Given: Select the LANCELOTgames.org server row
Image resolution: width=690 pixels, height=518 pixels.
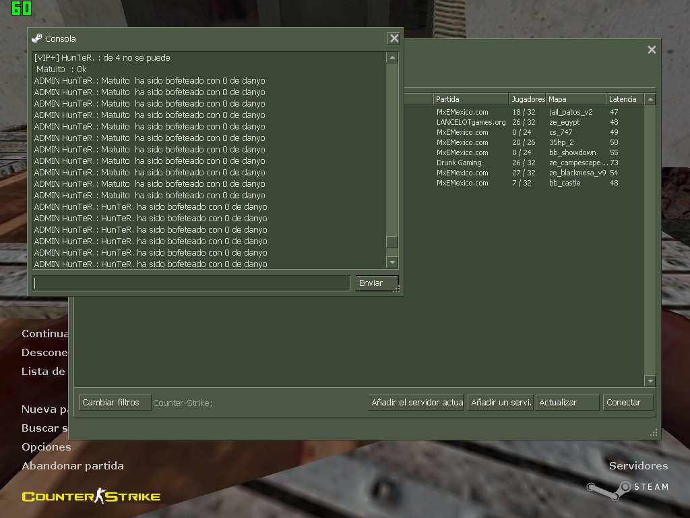Looking at the screenshot, I should (x=524, y=122).
